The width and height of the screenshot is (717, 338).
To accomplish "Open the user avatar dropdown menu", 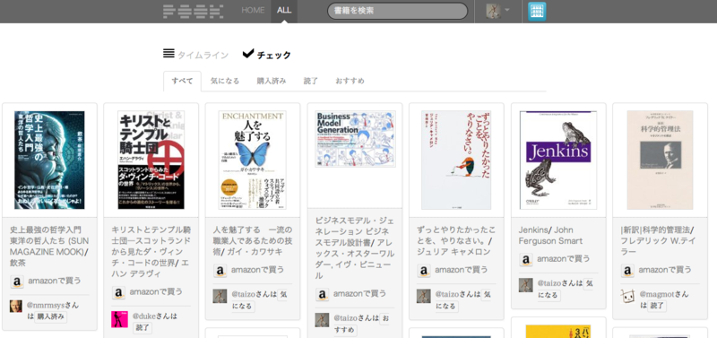I will tap(498, 11).
